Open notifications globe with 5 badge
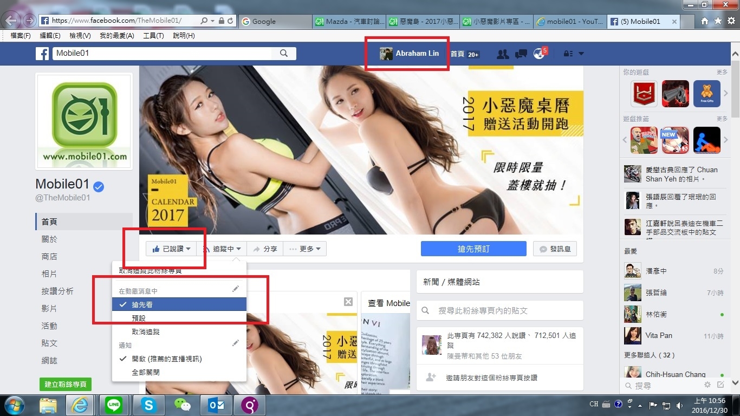 click(x=540, y=54)
